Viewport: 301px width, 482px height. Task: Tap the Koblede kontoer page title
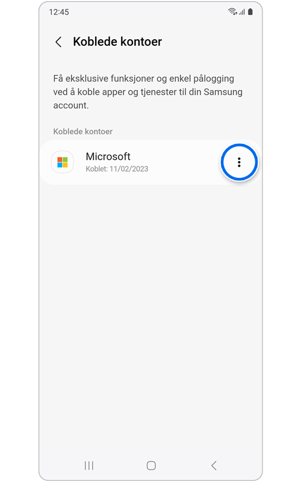click(x=117, y=42)
